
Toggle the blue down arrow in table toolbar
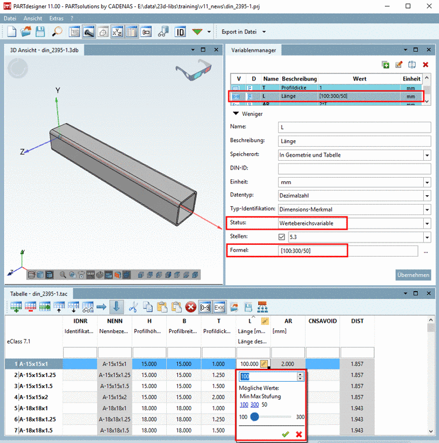[116, 307]
